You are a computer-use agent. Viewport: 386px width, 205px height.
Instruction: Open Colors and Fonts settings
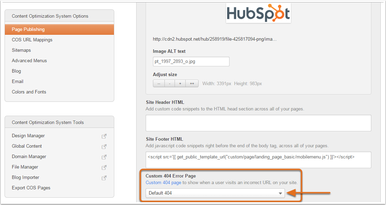coord(29,92)
